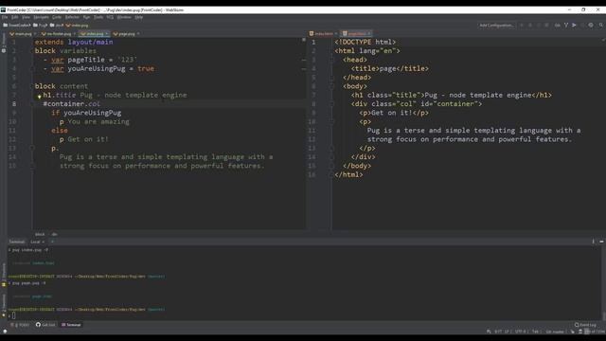
Task: Open the Git tool window button
Action: click(45, 325)
